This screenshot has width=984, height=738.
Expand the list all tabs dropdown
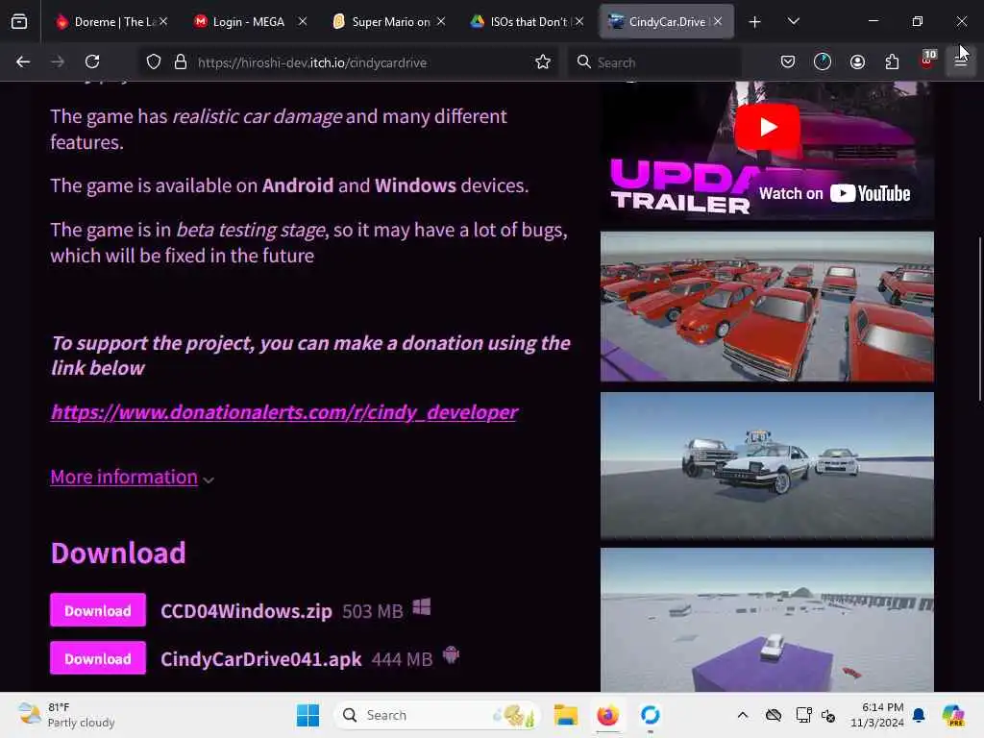[x=793, y=22]
